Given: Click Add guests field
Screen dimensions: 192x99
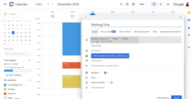Looking at the screenshot, I should click(x=96, y=51).
